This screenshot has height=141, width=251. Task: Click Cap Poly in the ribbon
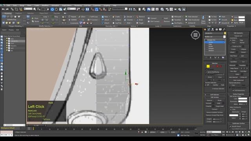click(x=117, y=23)
